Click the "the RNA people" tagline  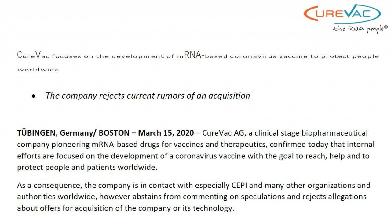point(358,29)
